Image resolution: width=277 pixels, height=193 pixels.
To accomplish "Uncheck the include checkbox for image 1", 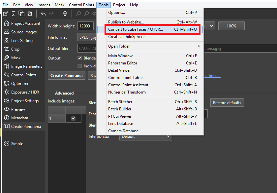I will (73, 118).
